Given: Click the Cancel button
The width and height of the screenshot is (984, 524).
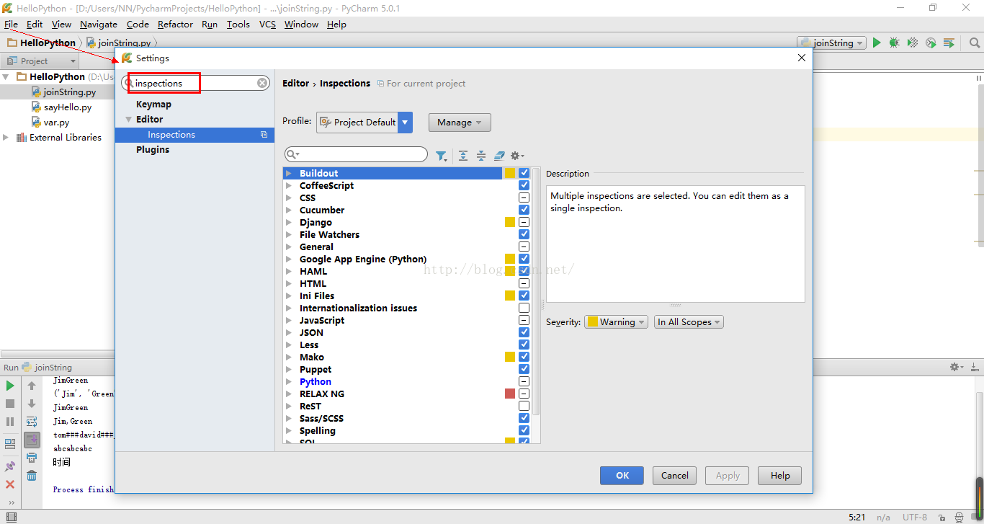Looking at the screenshot, I should tap(674, 475).
